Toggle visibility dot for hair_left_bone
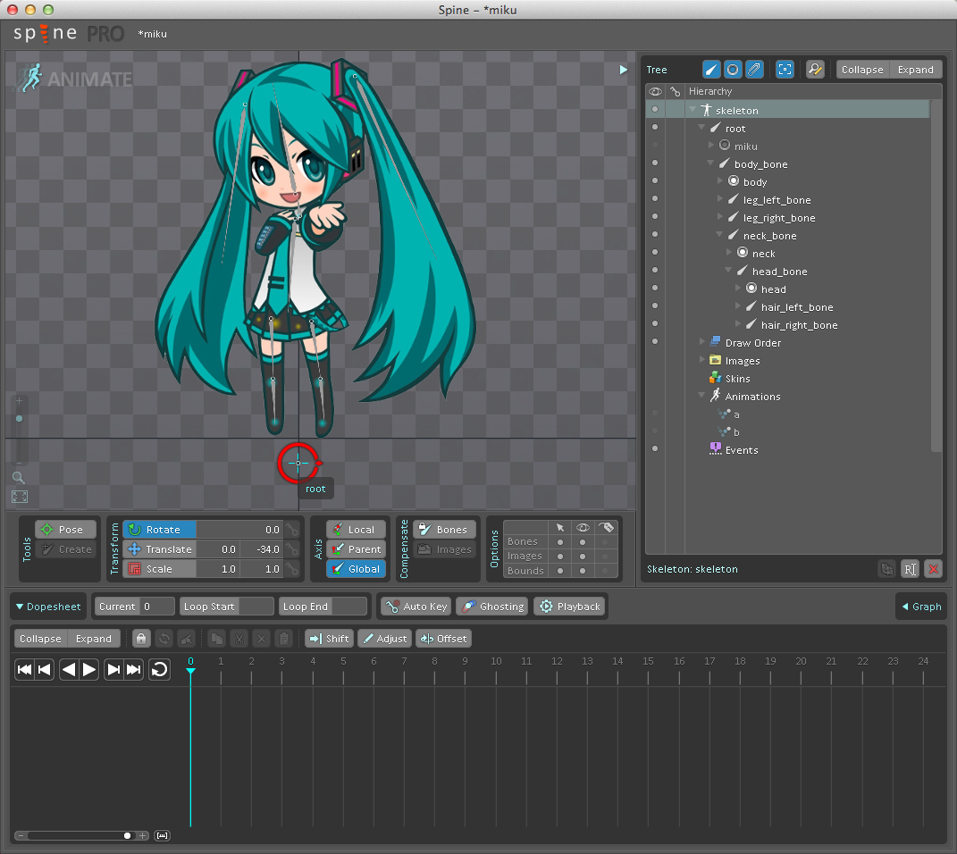 point(655,306)
